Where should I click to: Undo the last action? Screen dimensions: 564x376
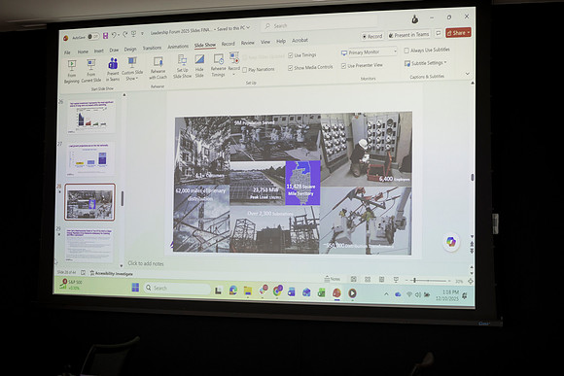pyautogui.click(x=114, y=35)
